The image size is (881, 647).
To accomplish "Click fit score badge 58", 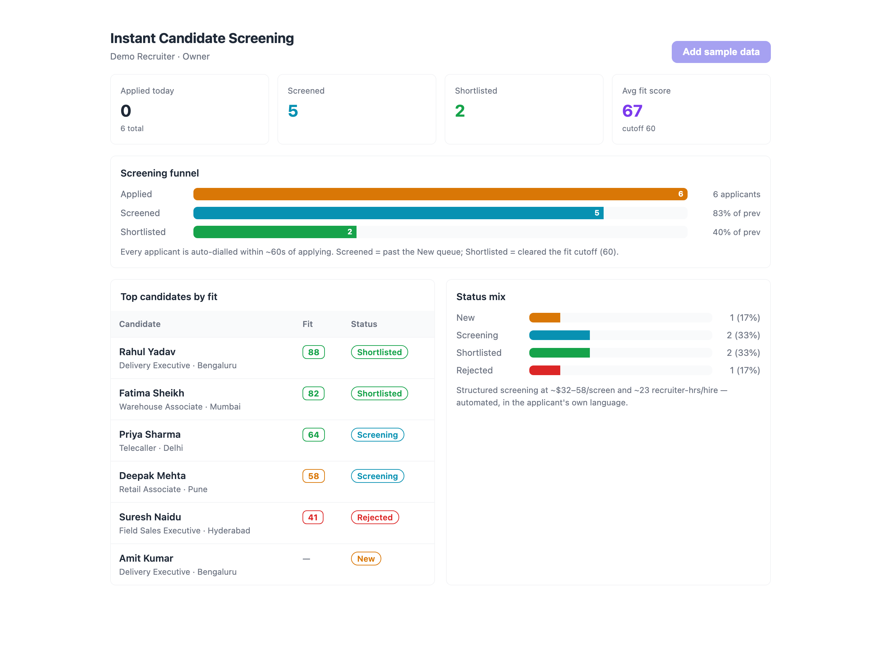I will (x=313, y=476).
